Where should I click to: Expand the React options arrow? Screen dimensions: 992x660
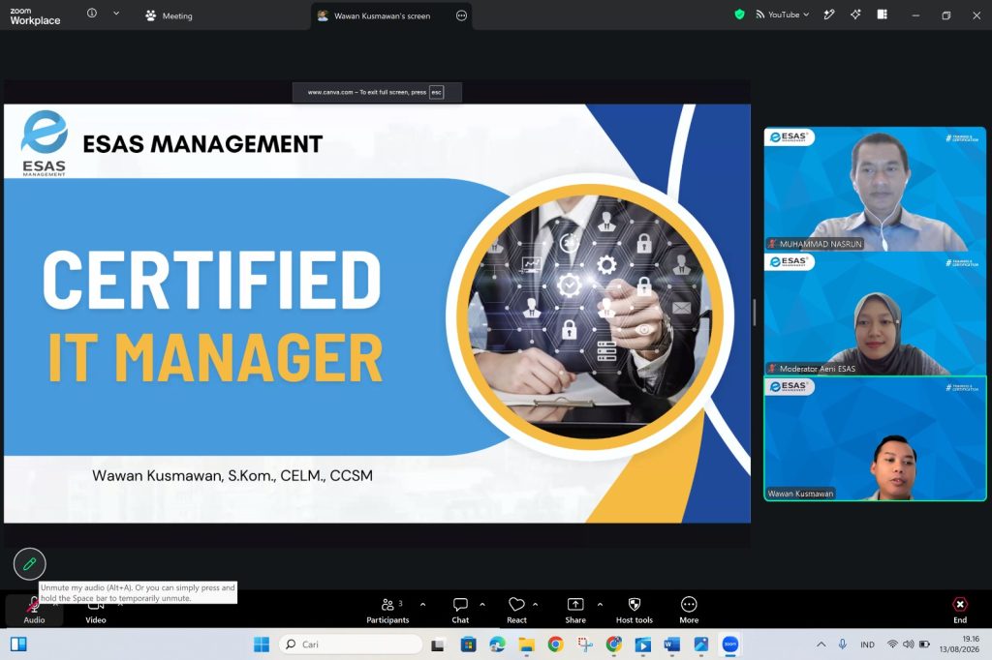pos(535,605)
